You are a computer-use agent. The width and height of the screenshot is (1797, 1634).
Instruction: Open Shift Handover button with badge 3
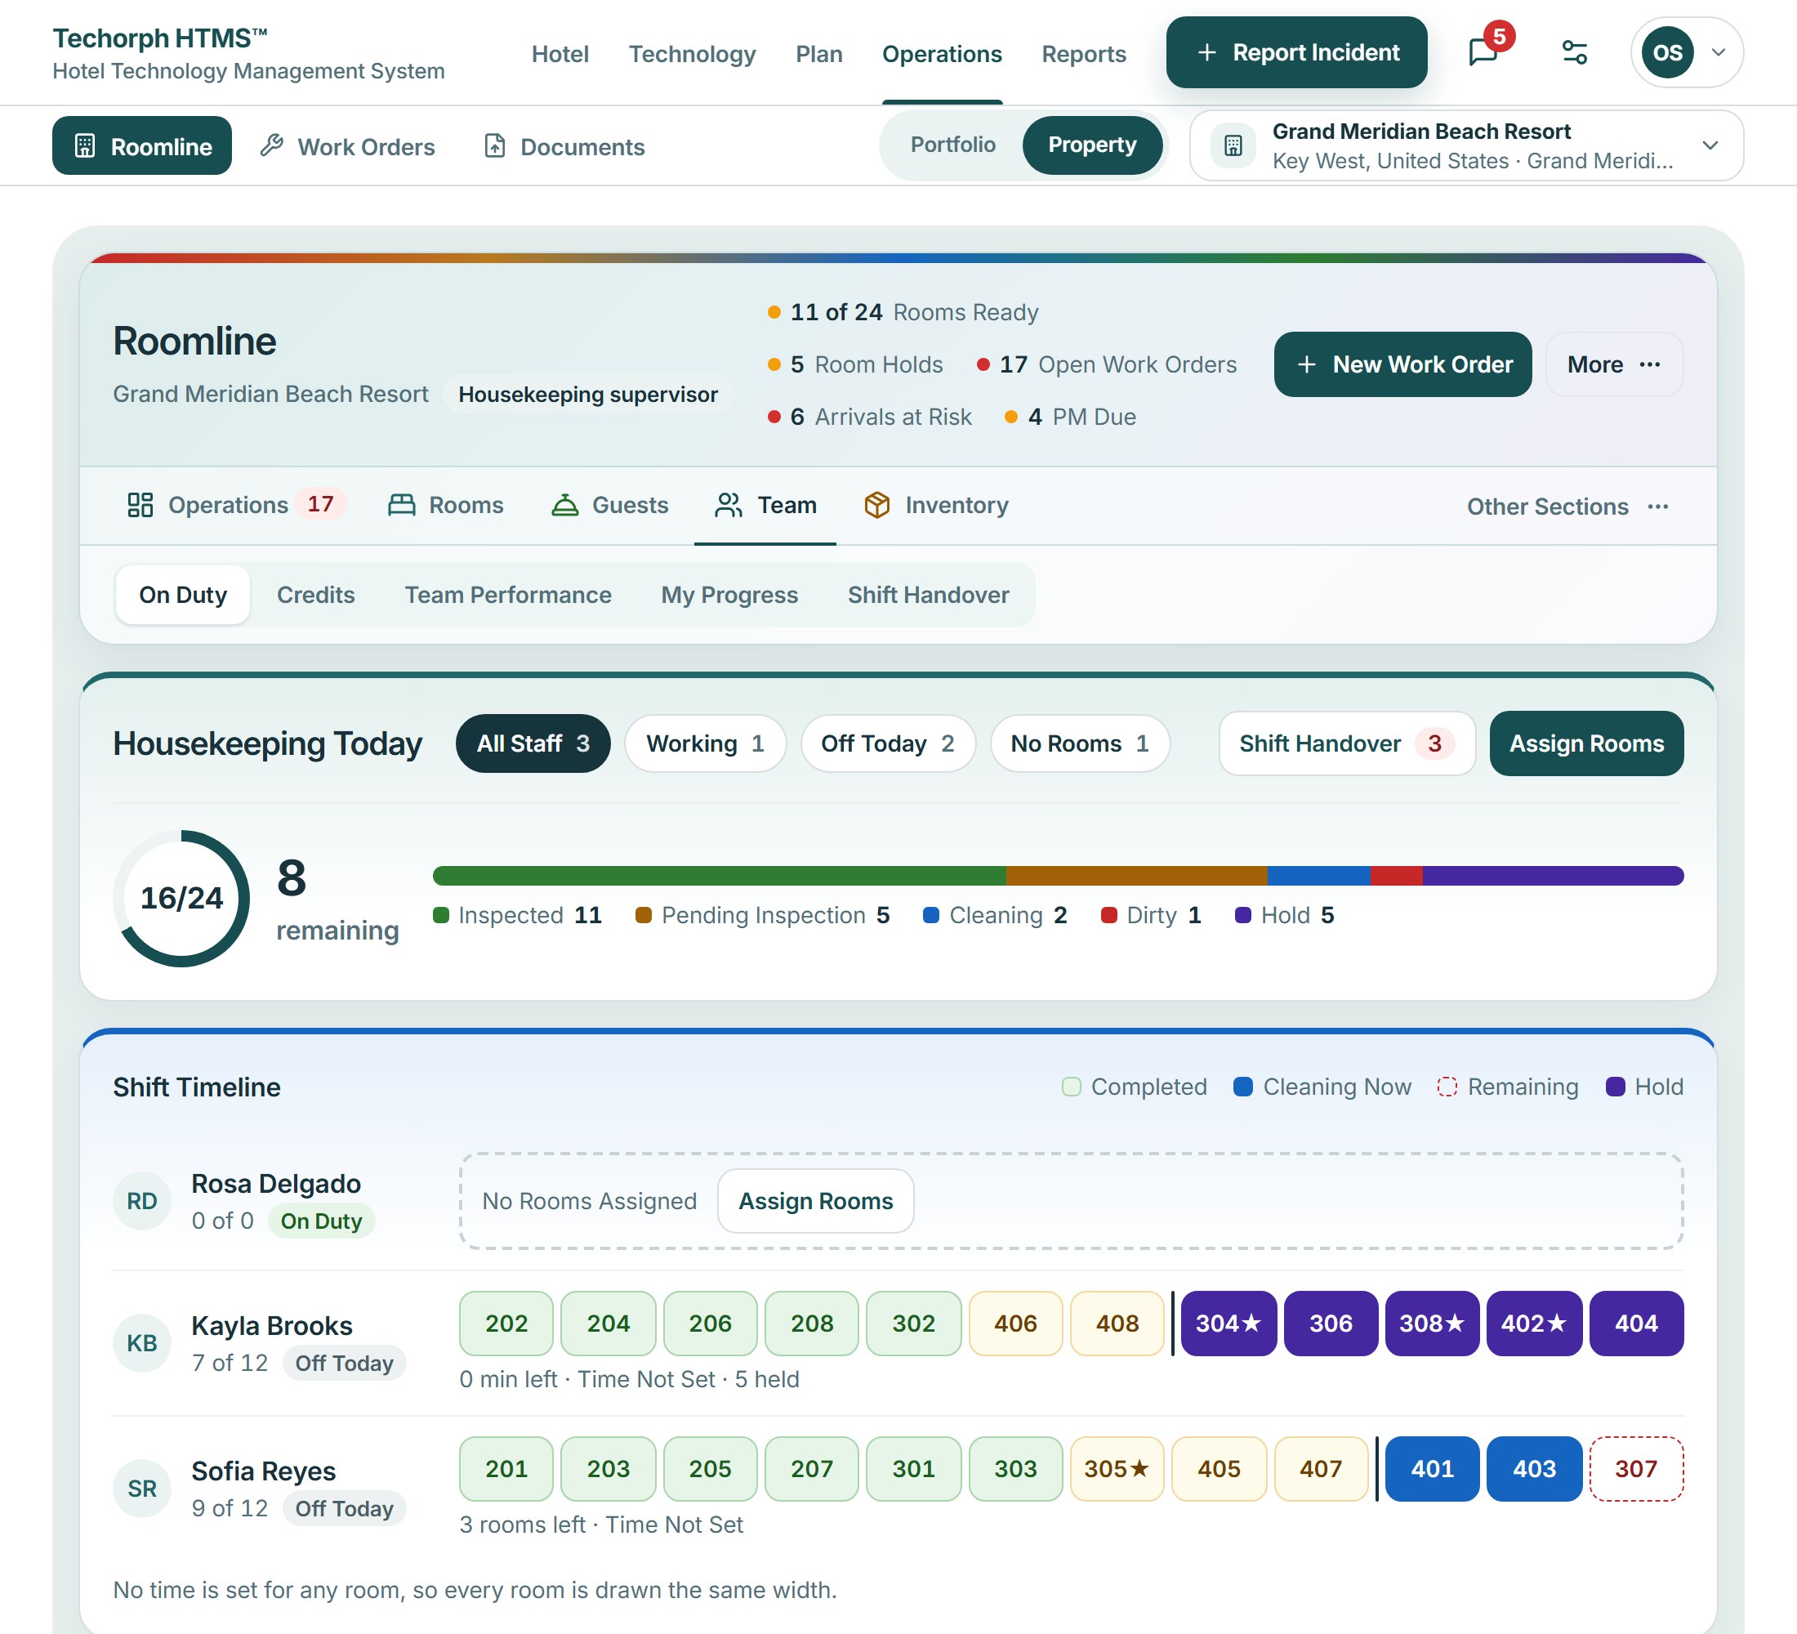pos(1346,743)
